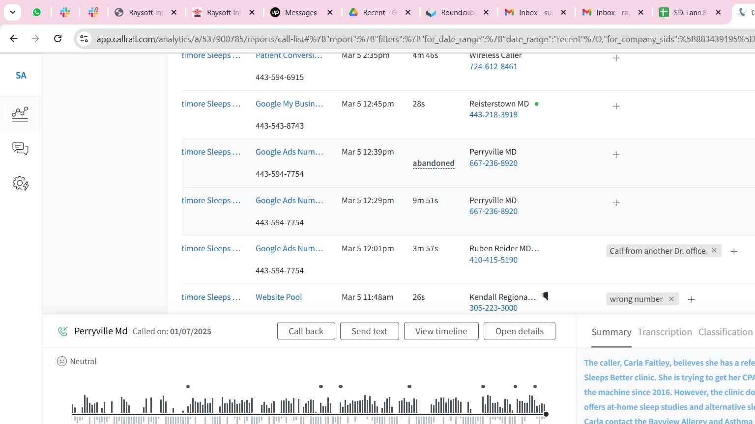Click the Ruben Reider MD caller name
Screen dimensions: 755x424
click(504, 248)
